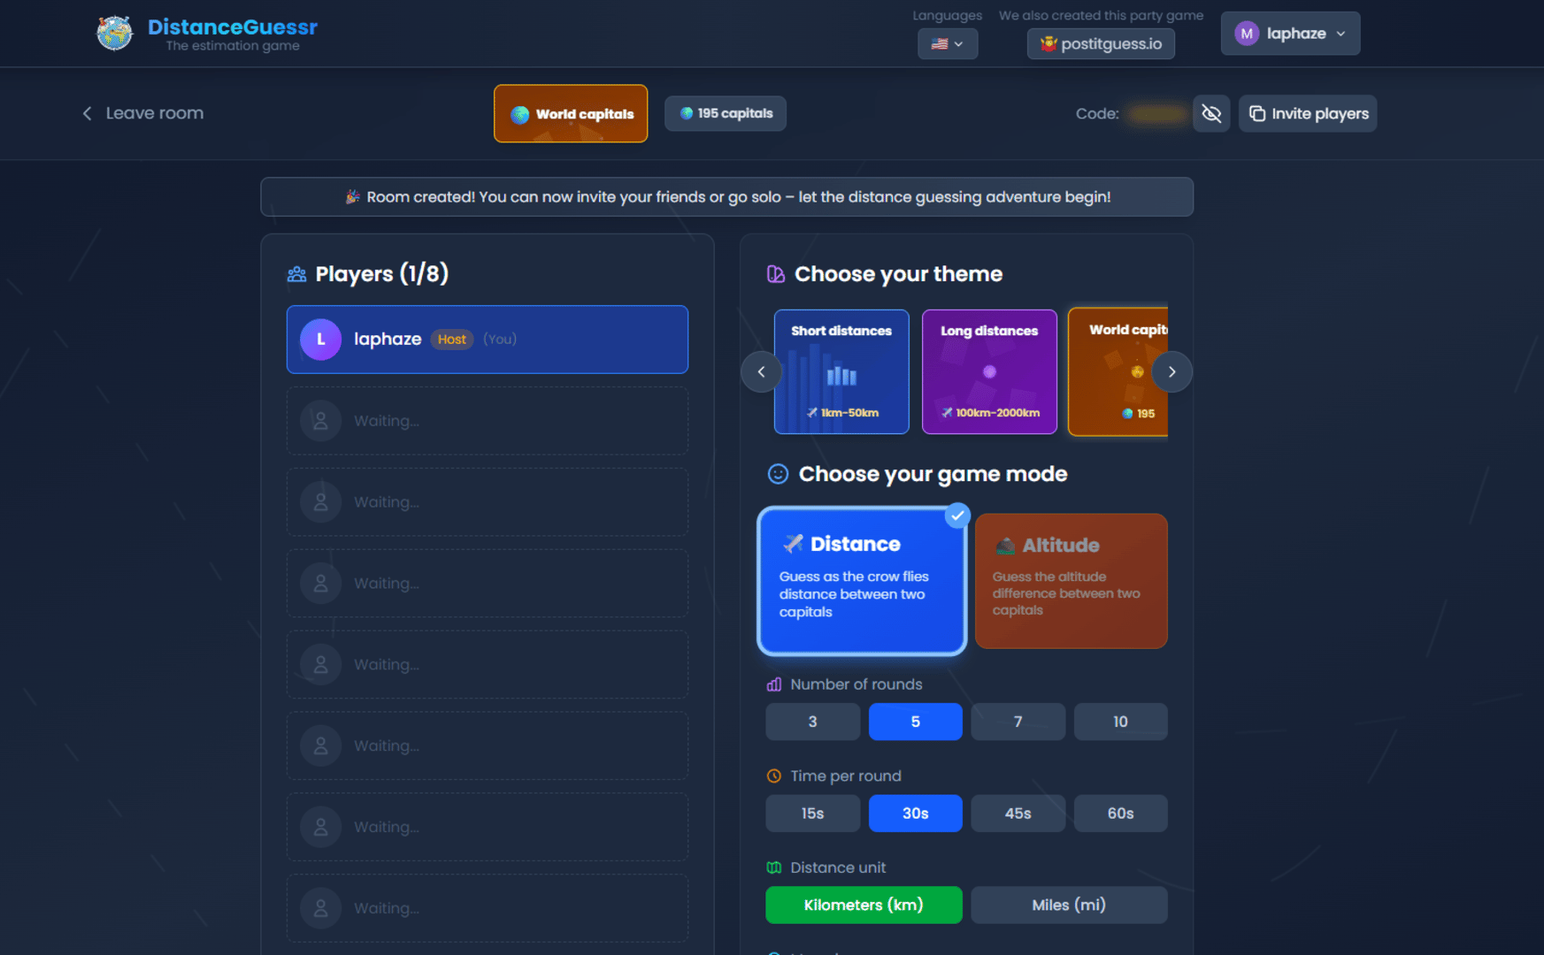Choose the Short distances theme card
Screen dimensions: 1544x955
tap(841, 371)
